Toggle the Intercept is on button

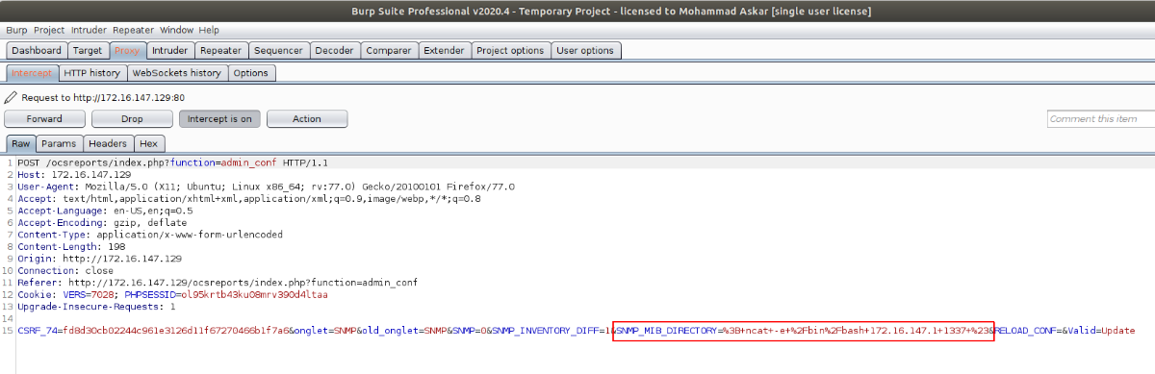tap(219, 119)
